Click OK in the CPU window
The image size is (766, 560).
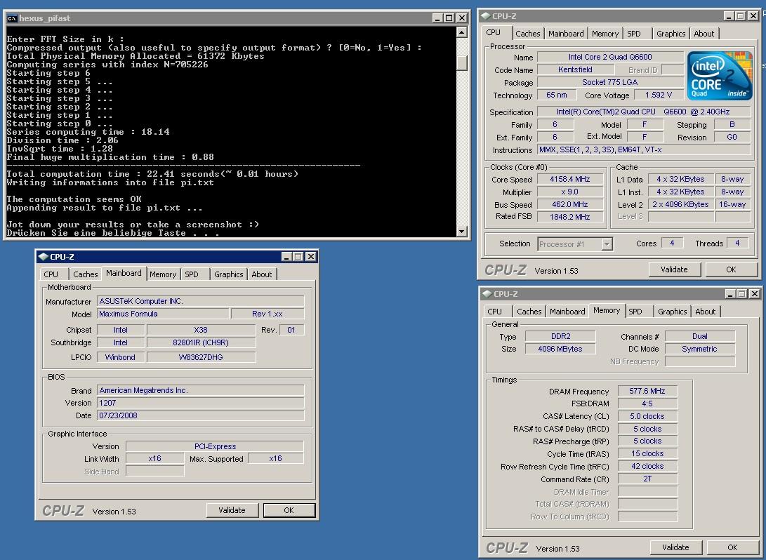click(731, 269)
